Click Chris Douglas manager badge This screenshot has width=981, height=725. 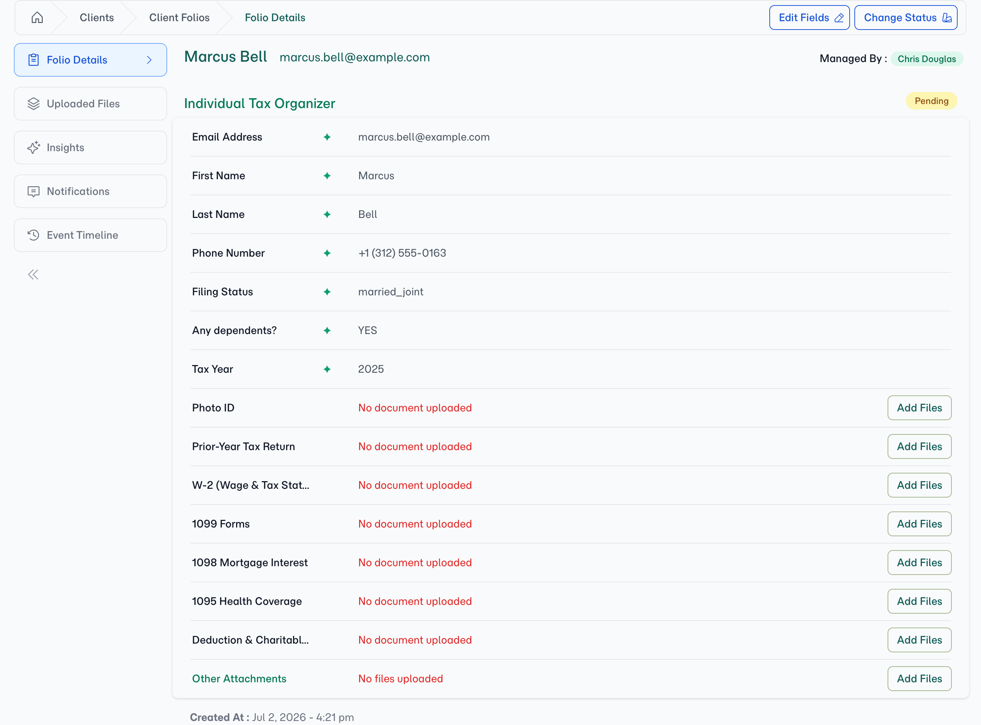coord(927,59)
